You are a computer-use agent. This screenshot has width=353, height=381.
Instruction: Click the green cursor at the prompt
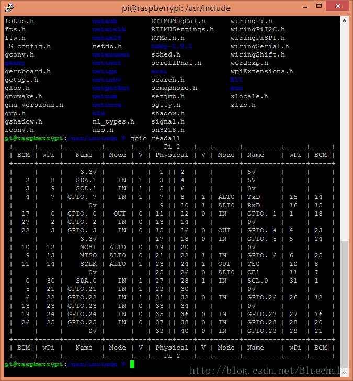[132, 364]
